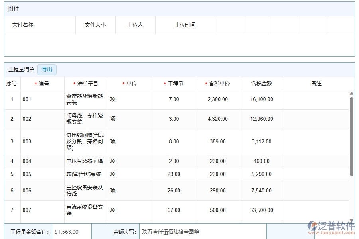This screenshot has height=239, width=359.
Task: Click the 编号 column header
Action: tap(42, 84)
